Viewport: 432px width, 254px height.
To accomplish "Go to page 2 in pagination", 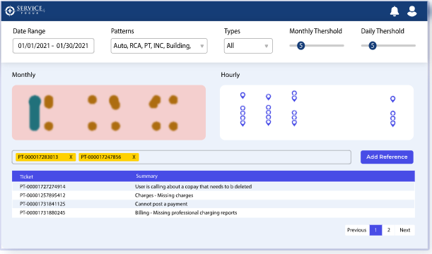I will [x=388, y=230].
